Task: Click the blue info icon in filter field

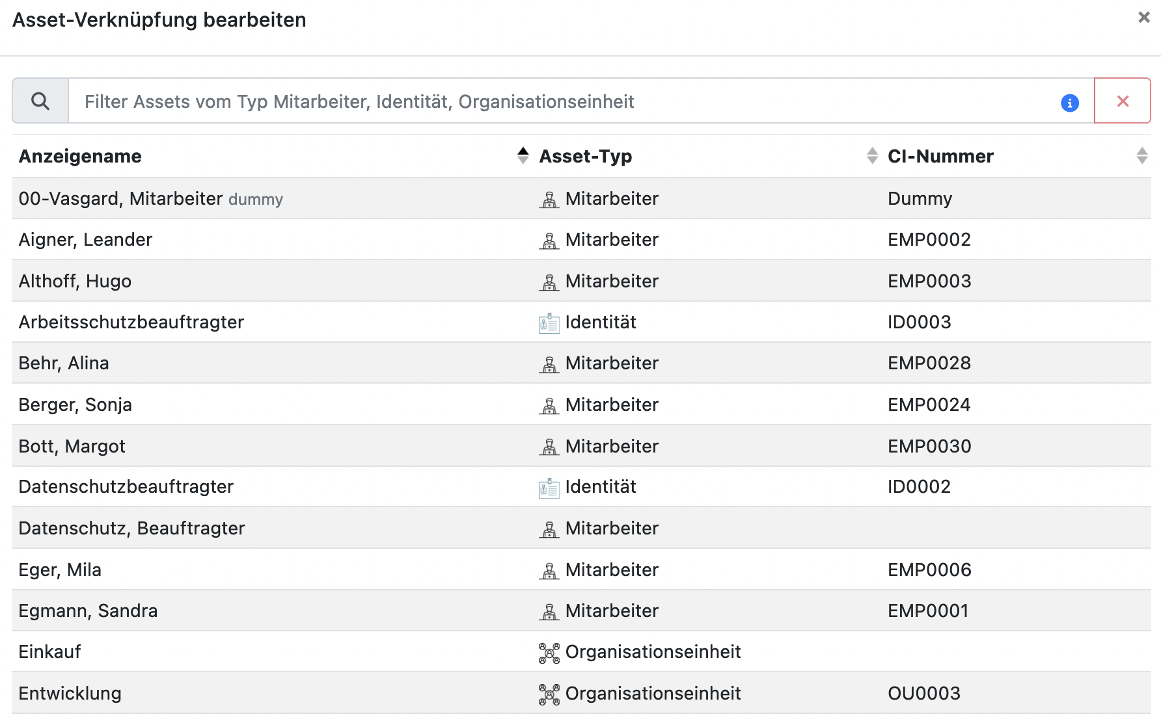Action: coord(1070,103)
